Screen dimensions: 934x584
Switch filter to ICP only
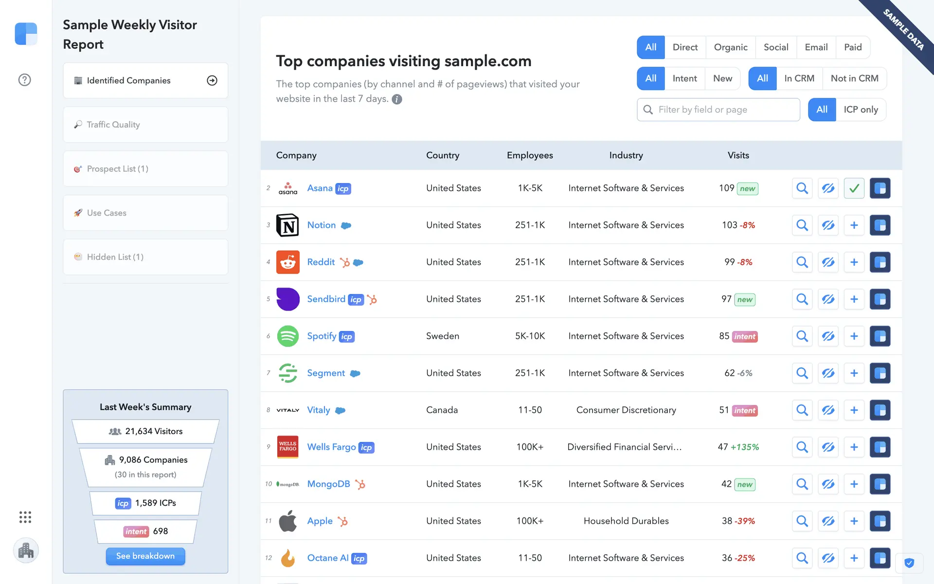[861, 109]
